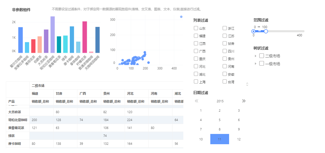Expand the 一级市场 tree node
Screen dimensions: 325x153
pyautogui.click(x=255, y=64)
